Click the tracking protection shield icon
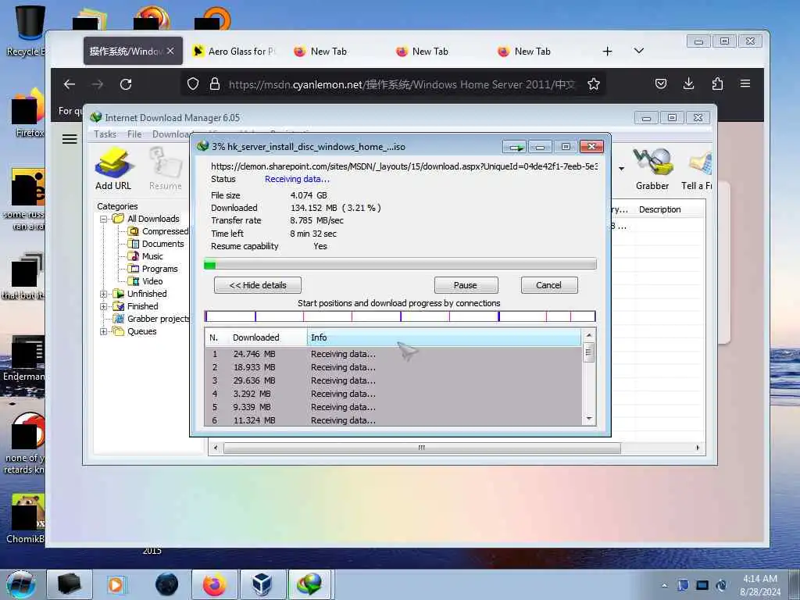Viewport: 800px width, 600px height. [193, 84]
